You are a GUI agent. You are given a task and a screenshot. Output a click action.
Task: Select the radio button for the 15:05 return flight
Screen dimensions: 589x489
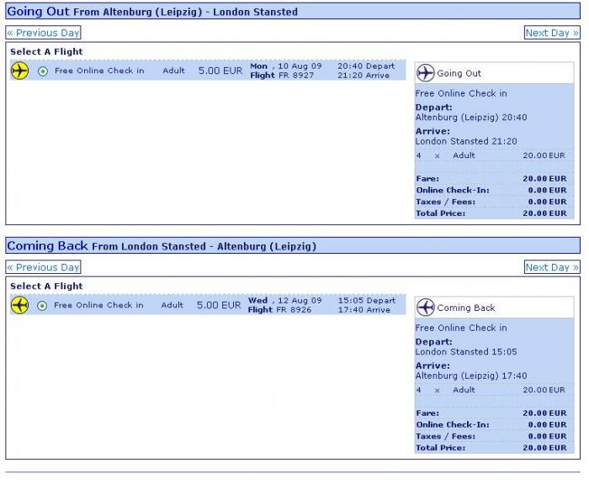coord(42,306)
